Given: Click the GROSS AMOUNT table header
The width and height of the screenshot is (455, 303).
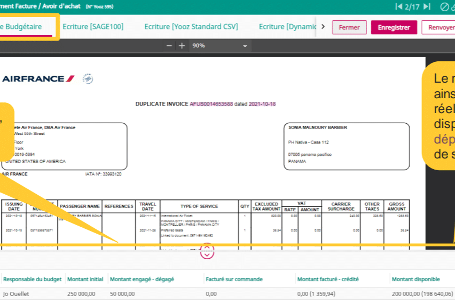Looking at the screenshot, I should pos(397,206).
